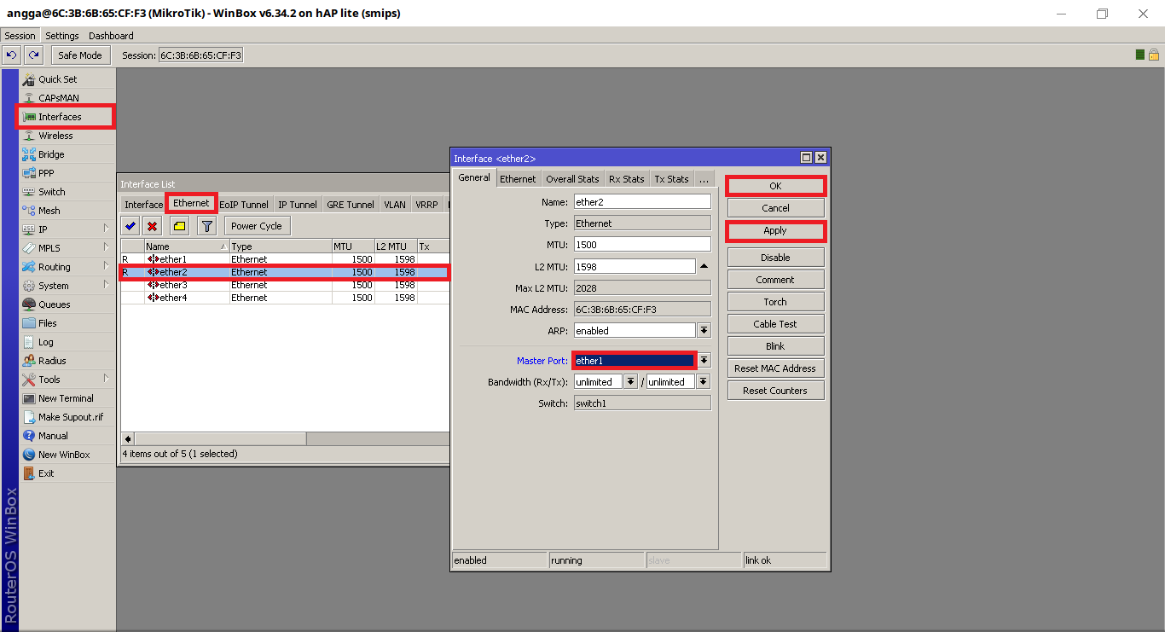Switch to the Tx Stats tab
The width and height of the screenshot is (1165, 632).
click(671, 179)
